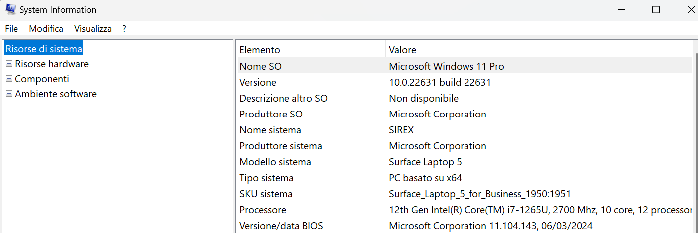Image resolution: width=698 pixels, height=233 pixels.
Task: Select the Versione/data BIOS row label
Action: point(281,226)
